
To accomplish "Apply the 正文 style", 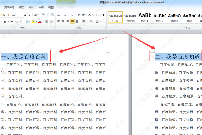I will click(115, 17).
